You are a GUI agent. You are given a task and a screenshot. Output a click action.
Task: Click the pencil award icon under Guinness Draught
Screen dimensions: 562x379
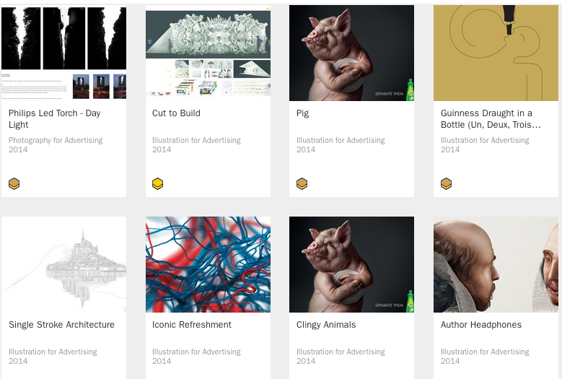coord(447,183)
